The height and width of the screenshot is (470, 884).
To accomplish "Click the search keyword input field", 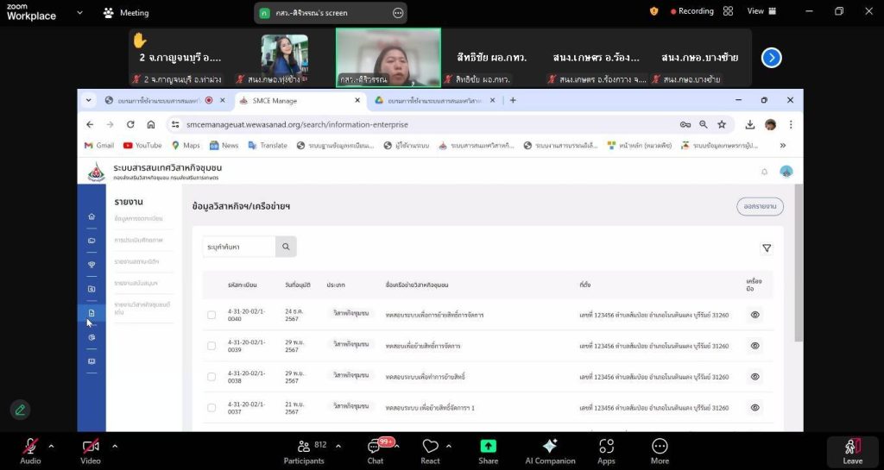I will (x=239, y=247).
